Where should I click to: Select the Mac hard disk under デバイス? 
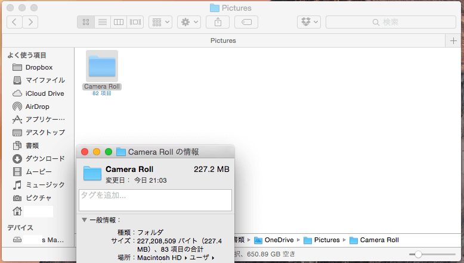tap(39, 240)
